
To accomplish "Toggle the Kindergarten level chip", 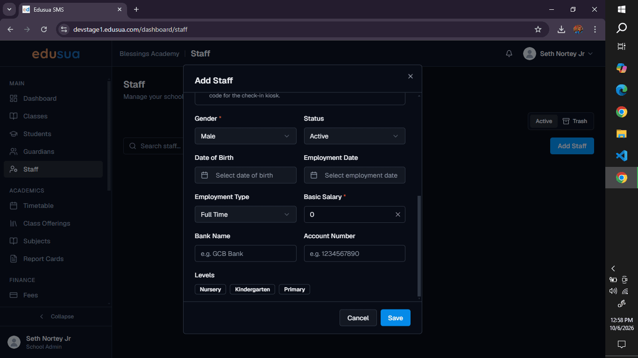I will click(252, 289).
